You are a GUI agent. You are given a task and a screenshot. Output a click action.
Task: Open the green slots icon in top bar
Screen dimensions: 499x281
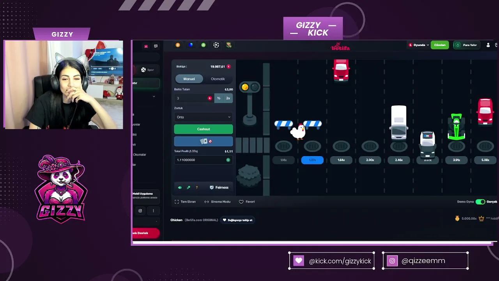click(x=203, y=45)
